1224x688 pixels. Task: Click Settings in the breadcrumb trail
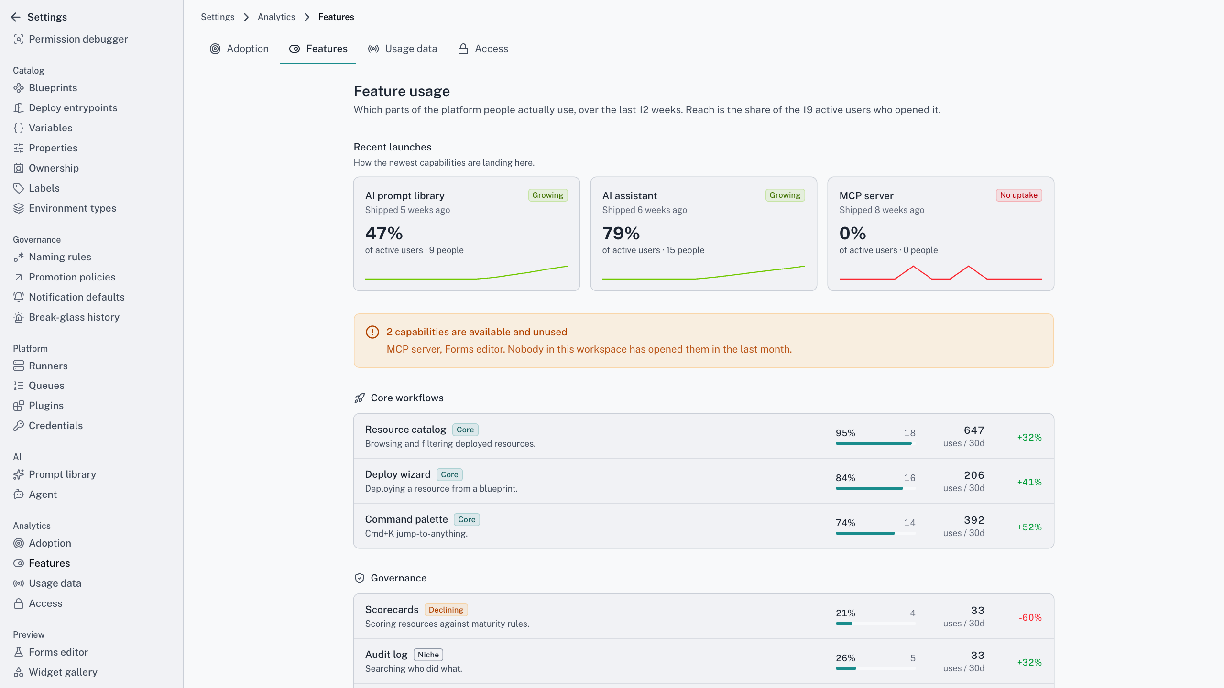pos(218,17)
